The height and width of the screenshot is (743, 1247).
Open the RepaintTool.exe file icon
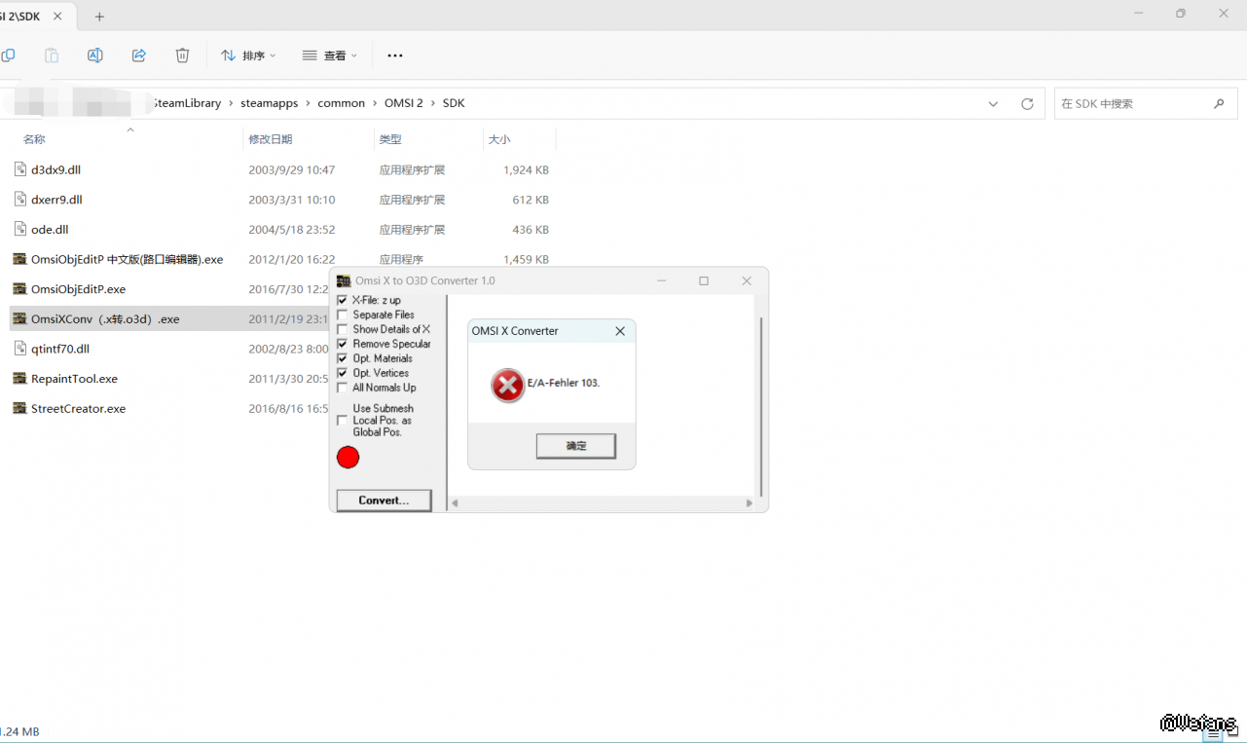[20, 379]
